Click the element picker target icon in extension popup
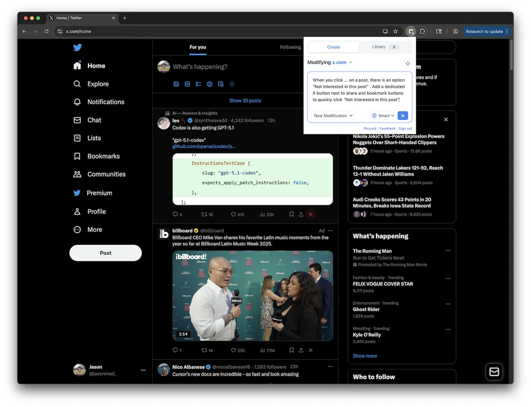 (408, 63)
